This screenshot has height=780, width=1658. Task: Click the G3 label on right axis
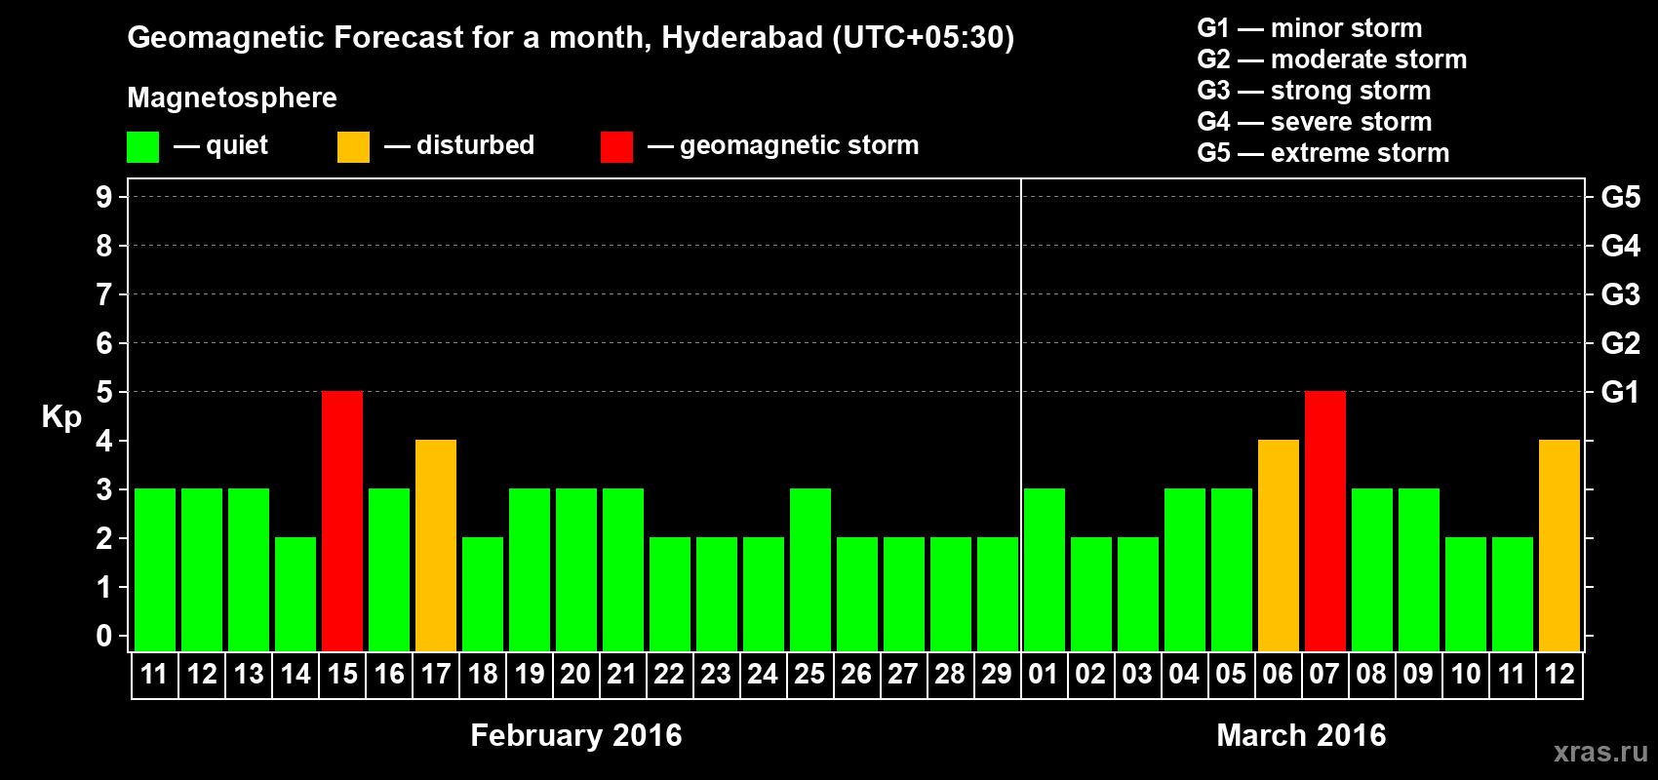[1621, 294]
